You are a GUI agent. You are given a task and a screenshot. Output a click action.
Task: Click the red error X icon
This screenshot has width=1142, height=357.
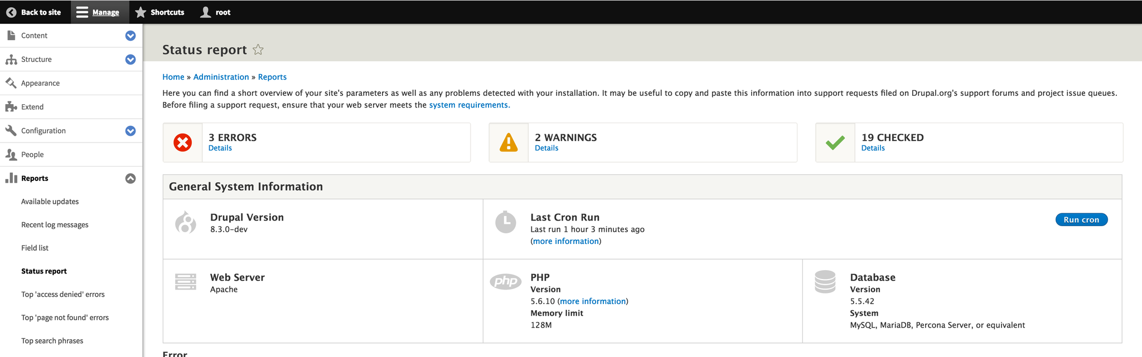pos(182,143)
